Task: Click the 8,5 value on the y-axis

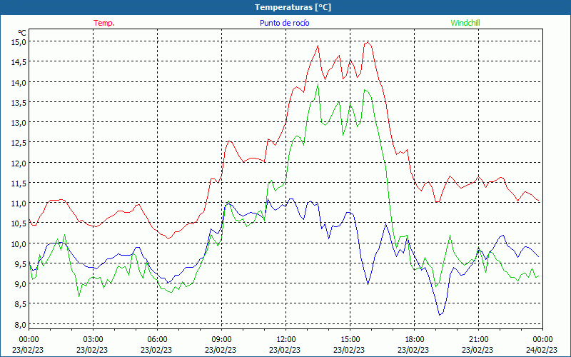Action: pyautogui.click(x=21, y=304)
